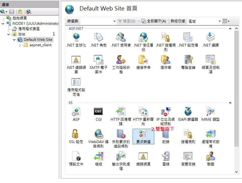Select 應用程式集區 in the tree
The image size is (242, 183).
click(29, 29)
